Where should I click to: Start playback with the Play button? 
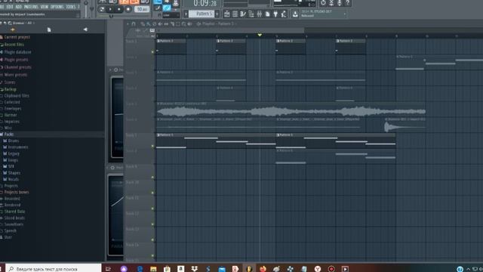110,9
